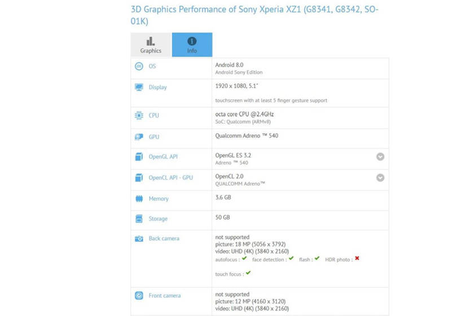Image resolution: width=474 pixels, height=316 pixels.
Task: Click the Display monitor icon
Action: pos(139,87)
